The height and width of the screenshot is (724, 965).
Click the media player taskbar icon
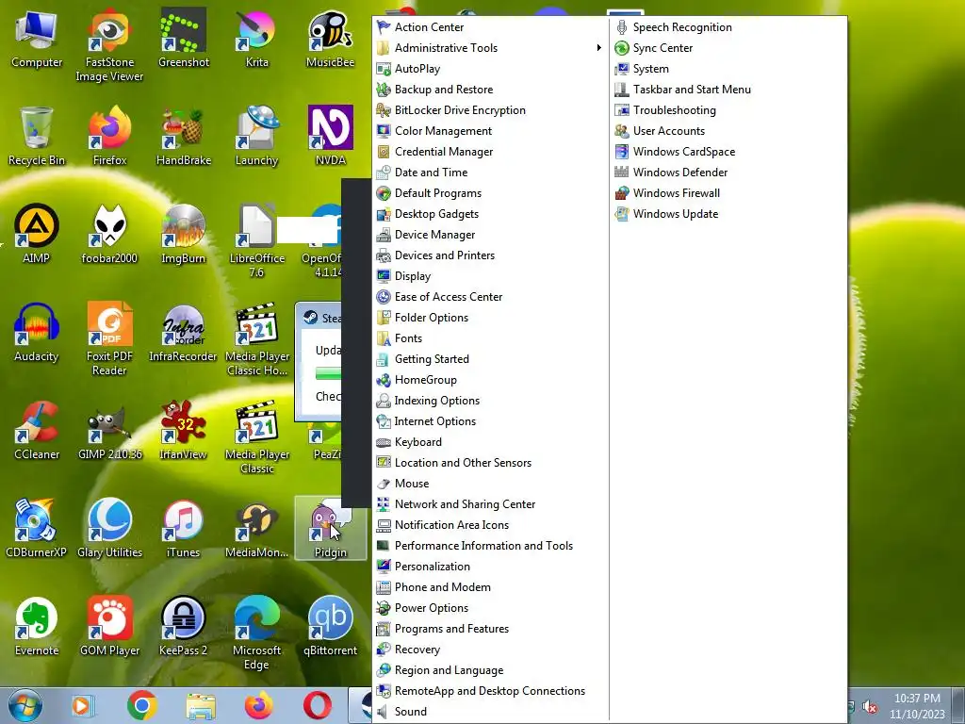83,705
